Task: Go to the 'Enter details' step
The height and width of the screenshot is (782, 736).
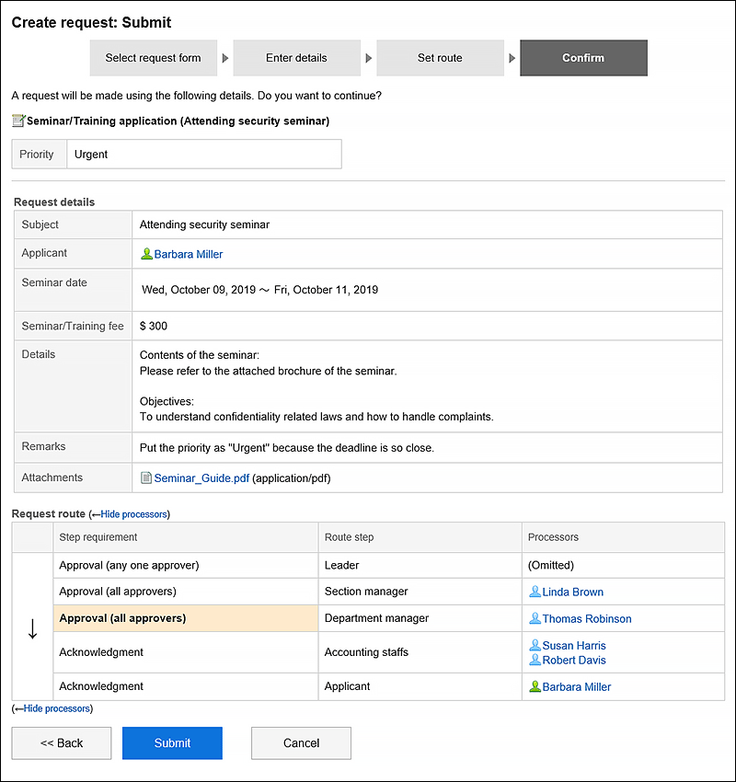Action: tap(296, 58)
